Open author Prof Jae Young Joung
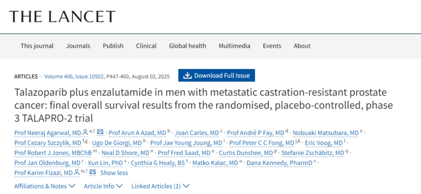Screen dimensions: 421x194 186,143
